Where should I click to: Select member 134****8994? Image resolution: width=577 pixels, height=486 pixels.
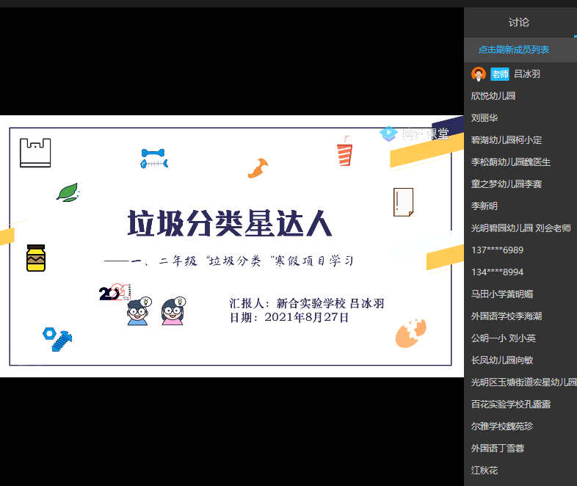497,272
